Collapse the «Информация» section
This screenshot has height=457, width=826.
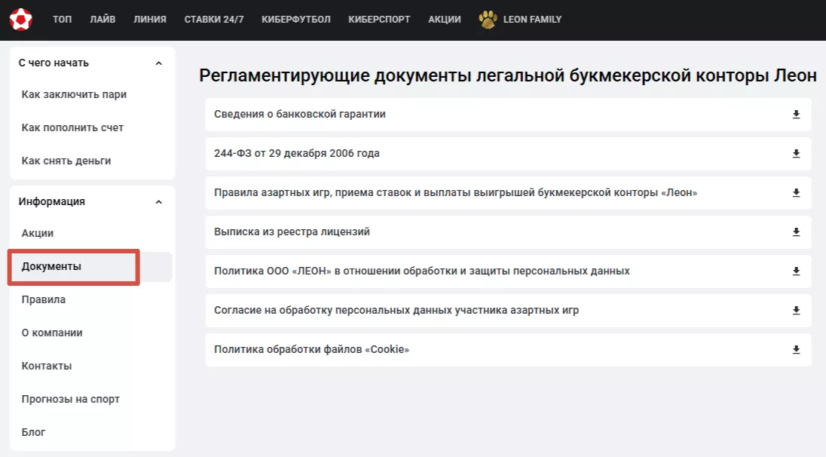pyautogui.click(x=159, y=201)
